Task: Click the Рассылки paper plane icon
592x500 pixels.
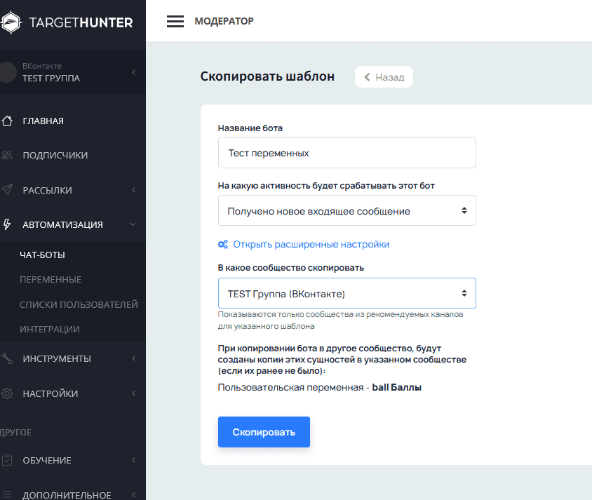Action: coord(7,190)
